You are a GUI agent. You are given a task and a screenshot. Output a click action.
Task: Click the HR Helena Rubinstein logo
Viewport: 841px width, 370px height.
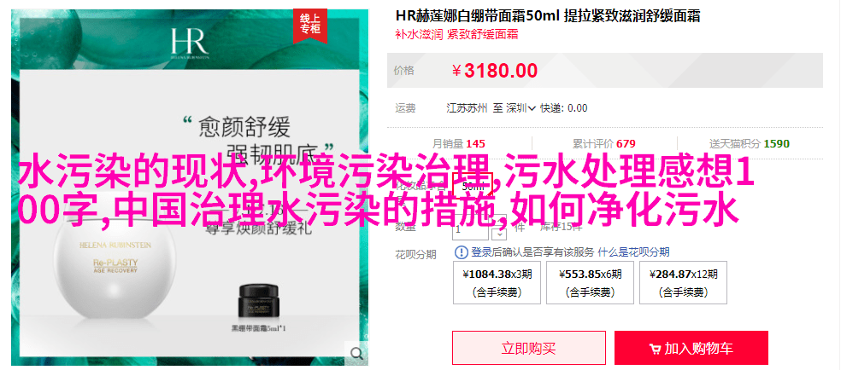[x=190, y=43]
